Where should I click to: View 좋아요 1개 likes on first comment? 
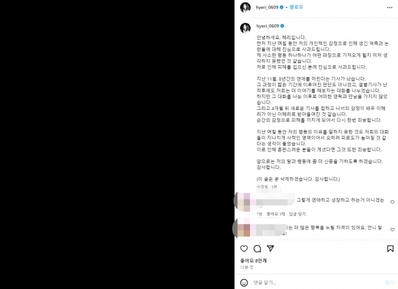click(275, 214)
